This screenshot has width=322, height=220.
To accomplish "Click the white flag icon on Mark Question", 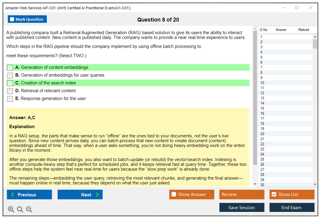I will click(12, 19).
